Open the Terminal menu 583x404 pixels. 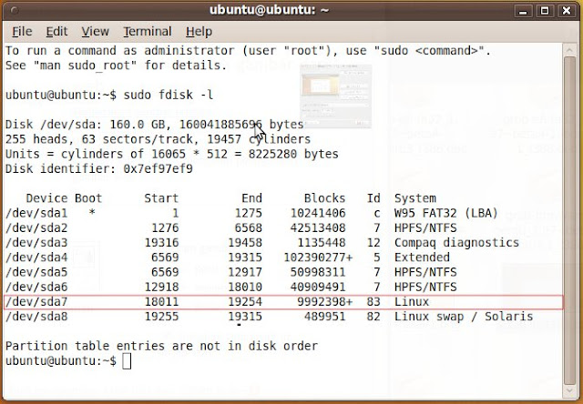point(148,32)
